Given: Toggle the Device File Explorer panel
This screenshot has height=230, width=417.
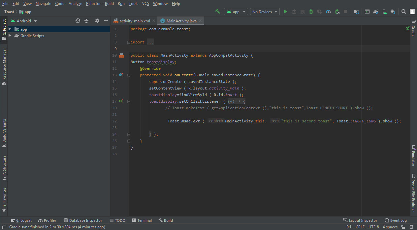Looking at the screenshot, I should point(413,193).
